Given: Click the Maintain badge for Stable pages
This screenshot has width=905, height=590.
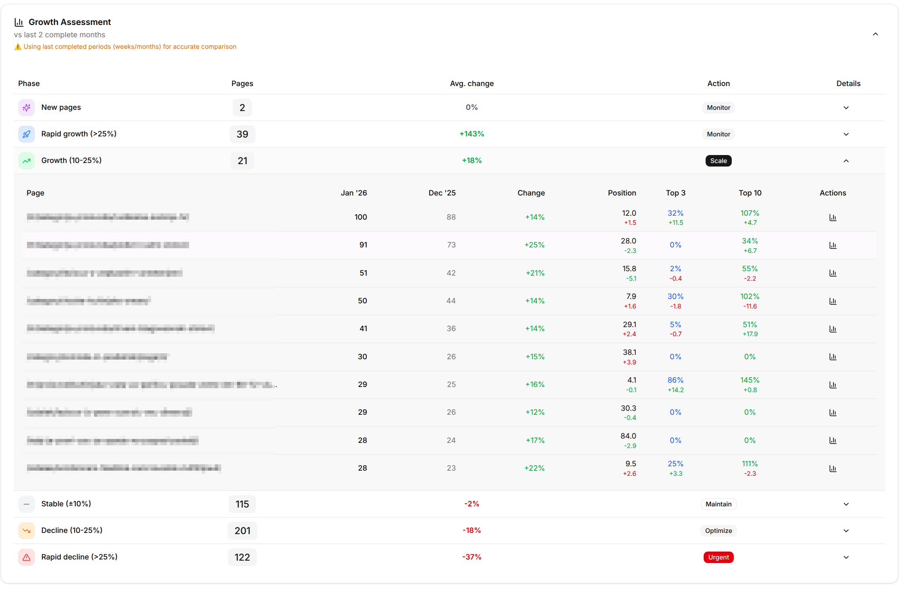Looking at the screenshot, I should coord(718,504).
